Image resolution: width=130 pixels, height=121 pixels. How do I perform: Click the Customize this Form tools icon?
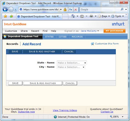(92, 44)
